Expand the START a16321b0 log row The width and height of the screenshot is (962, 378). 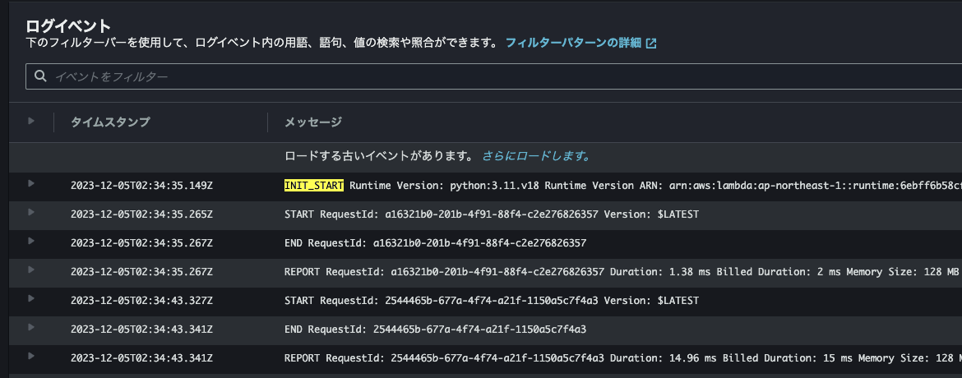(x=31, y=212)
